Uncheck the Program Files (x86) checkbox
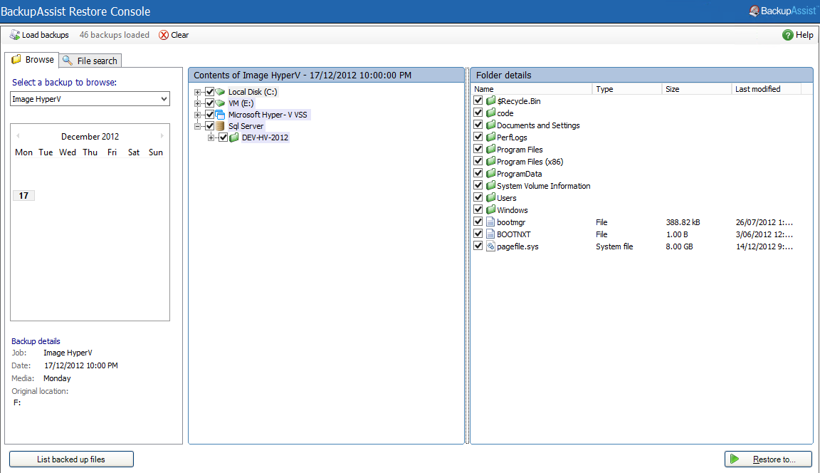Image resolution: width=820 pixels, height=473 pixels. pos(478,162)
